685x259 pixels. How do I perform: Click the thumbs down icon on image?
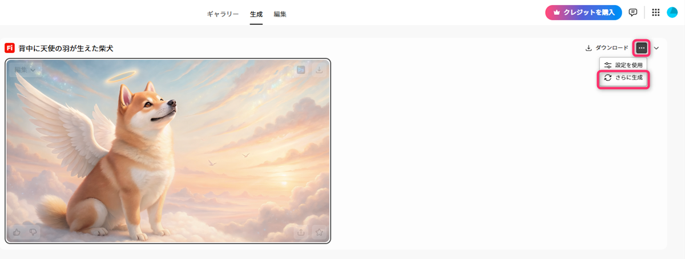coord(33,232)
